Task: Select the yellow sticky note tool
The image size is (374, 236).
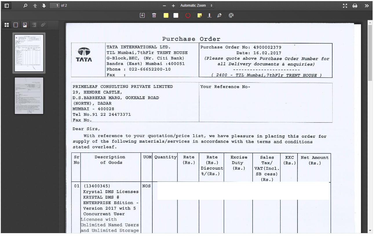Action: (x=200, y=15)
